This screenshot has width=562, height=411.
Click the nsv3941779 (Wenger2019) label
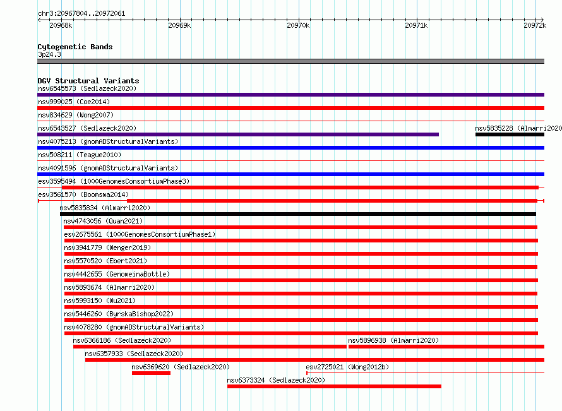click(x=107, y=247)
